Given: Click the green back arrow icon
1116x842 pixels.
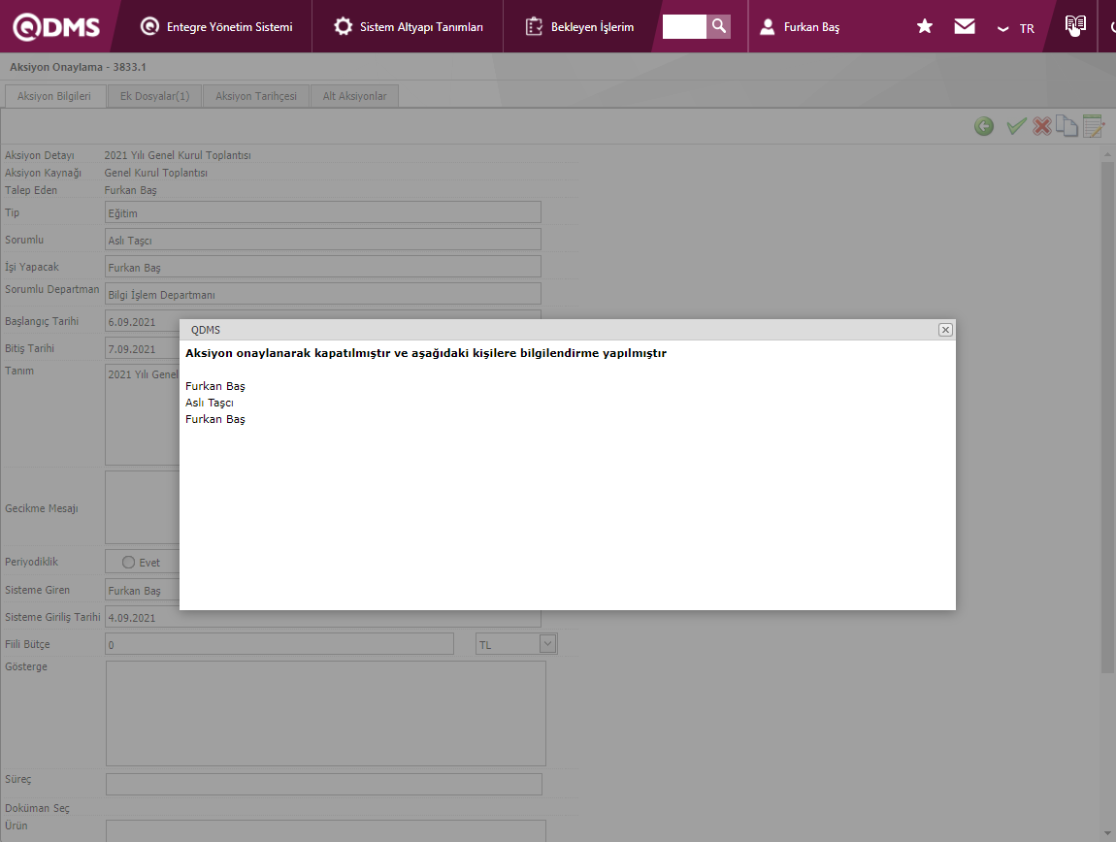Looking at the screenshot, I should click(x=984, y=126).
